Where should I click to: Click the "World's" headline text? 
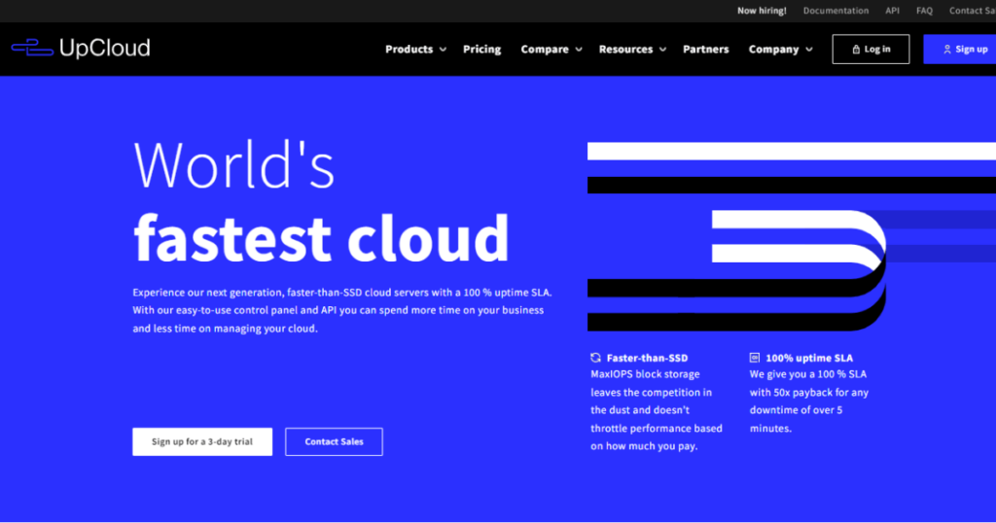[x=233, y=165]
